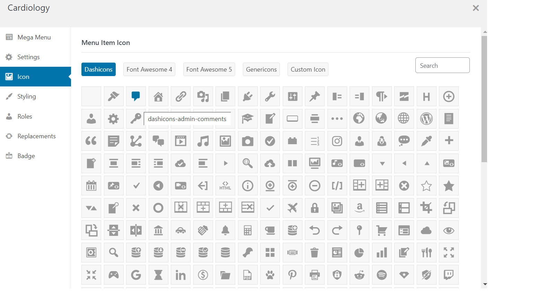Image resolution: width=555 pixels, height=296 pixels.
Task: Pick the heading H icon
Action: [426, 96]
